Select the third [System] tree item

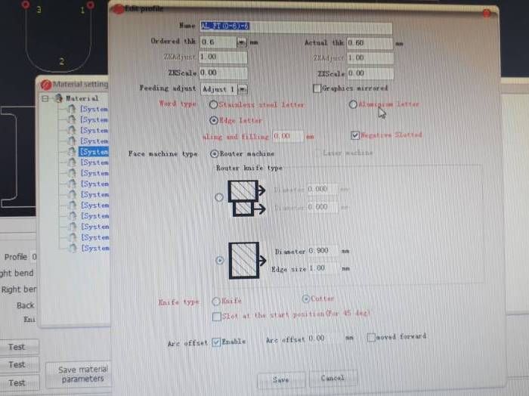pos(94,131)
